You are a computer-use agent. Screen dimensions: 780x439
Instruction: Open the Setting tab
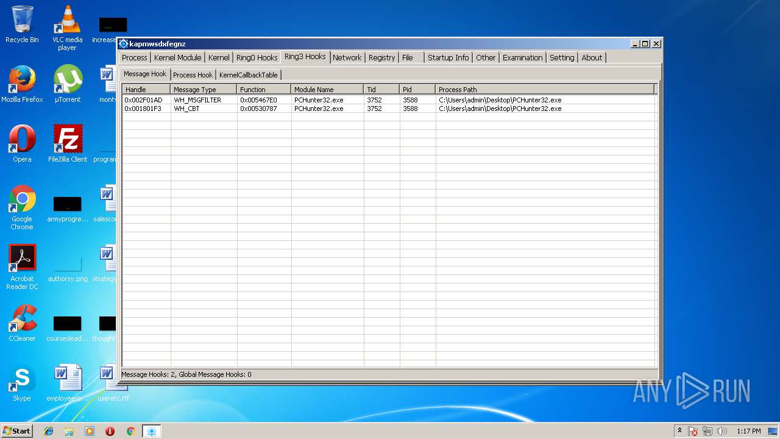click(x=562, y=57)
